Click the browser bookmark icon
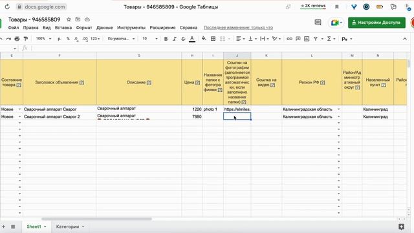This screenshot has width=414, height=233. coord(337,7)
